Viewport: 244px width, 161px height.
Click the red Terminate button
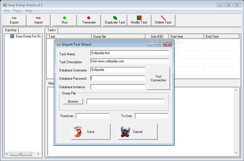89,20
